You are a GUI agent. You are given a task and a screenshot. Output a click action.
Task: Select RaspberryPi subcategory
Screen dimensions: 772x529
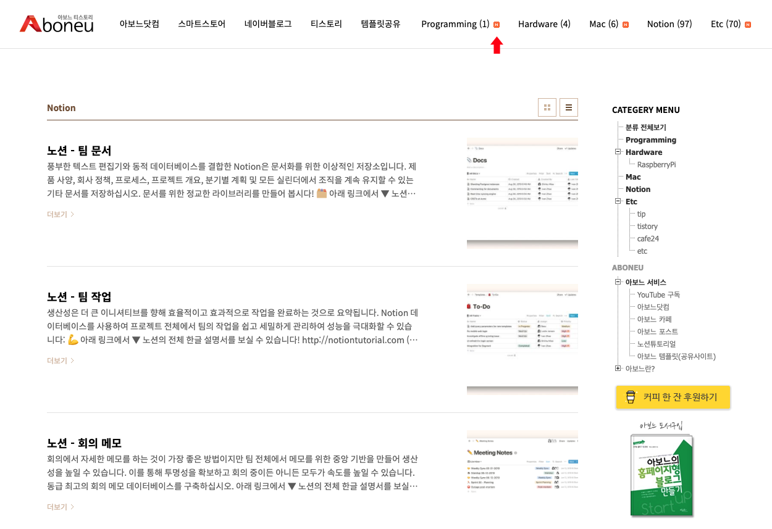coord(657,165)
